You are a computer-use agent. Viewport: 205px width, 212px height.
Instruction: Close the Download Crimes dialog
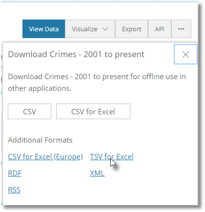pyautogui.click(x=185, y=54)
